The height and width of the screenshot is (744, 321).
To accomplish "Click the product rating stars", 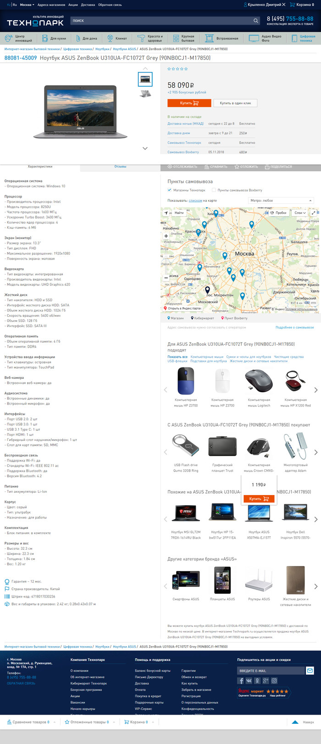I will 177,69.
